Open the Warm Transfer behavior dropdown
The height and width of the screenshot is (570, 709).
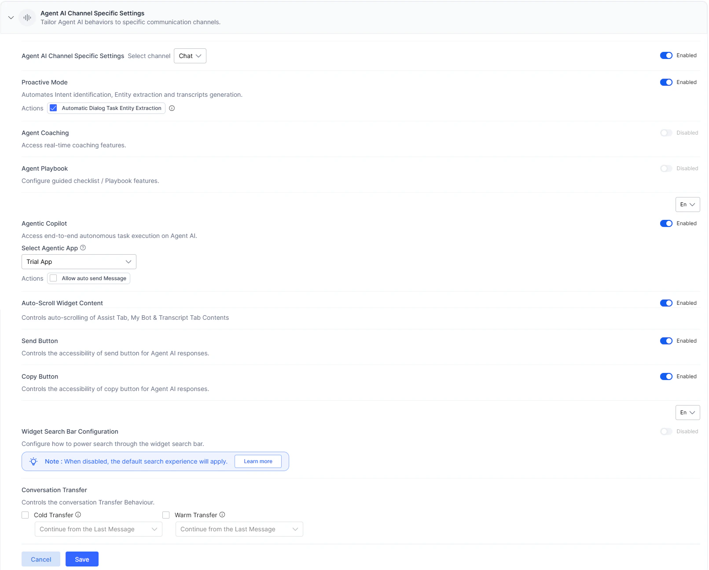tap(239, 529)
